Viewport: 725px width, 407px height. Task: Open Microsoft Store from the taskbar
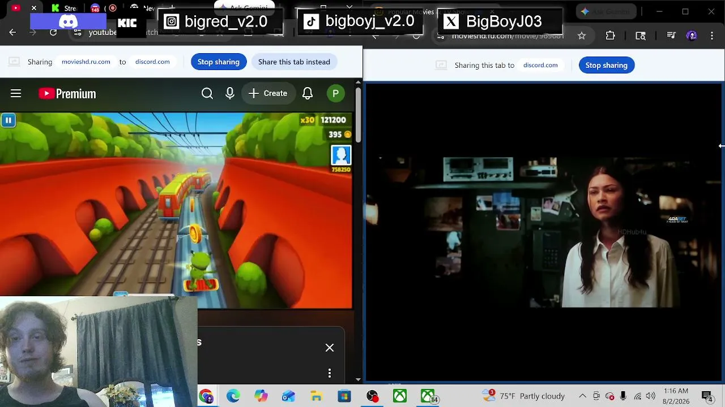click(344, 396)
